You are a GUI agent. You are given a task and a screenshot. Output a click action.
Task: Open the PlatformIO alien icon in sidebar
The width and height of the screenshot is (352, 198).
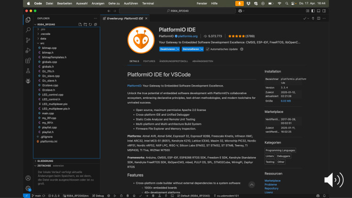(28, 81)
